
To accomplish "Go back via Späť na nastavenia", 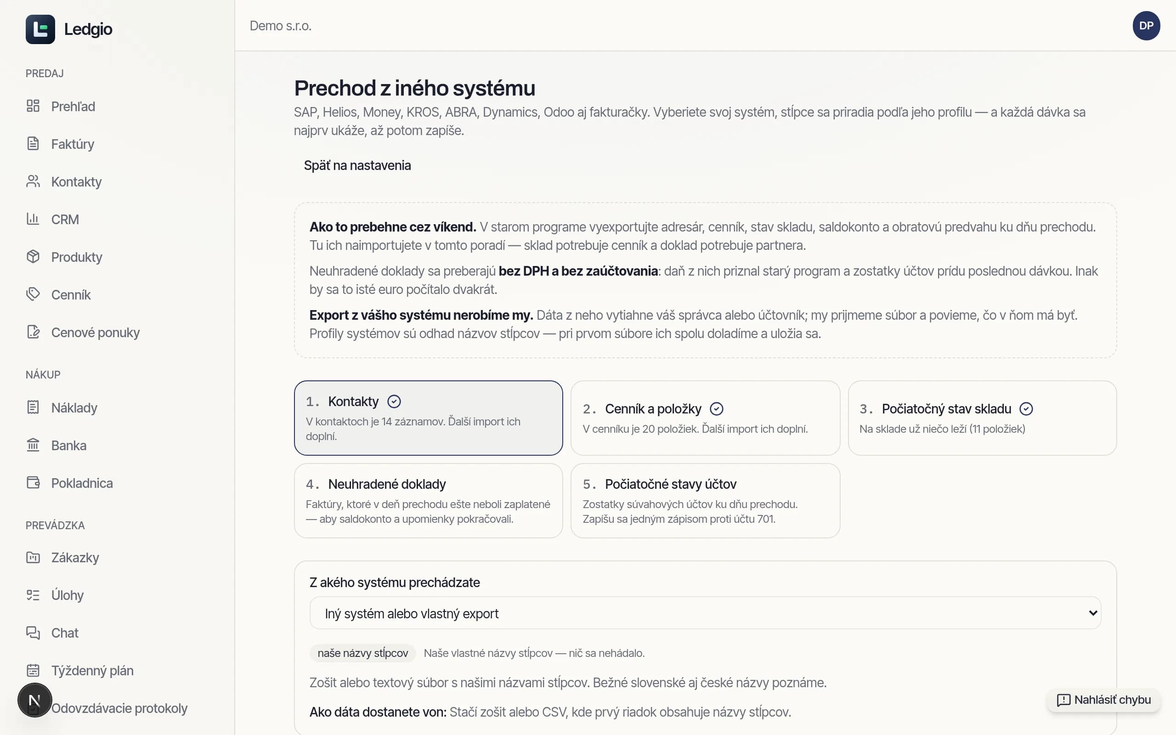I will [357, 166].
